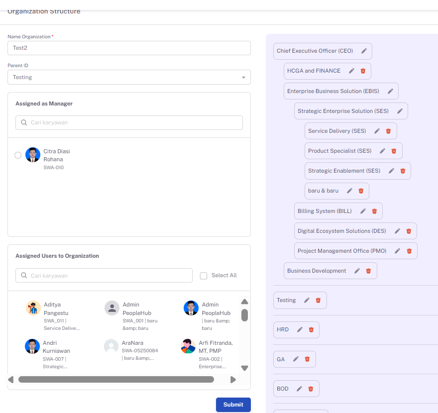
Task: Click the Name Organization input field
Action: pos(129,48)
